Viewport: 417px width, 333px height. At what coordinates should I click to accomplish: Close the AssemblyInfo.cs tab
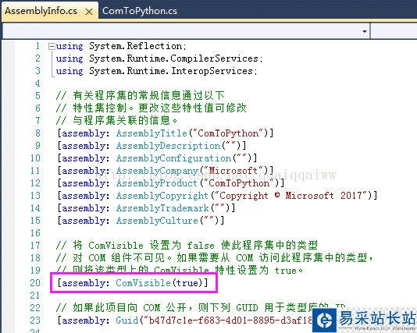89,12
